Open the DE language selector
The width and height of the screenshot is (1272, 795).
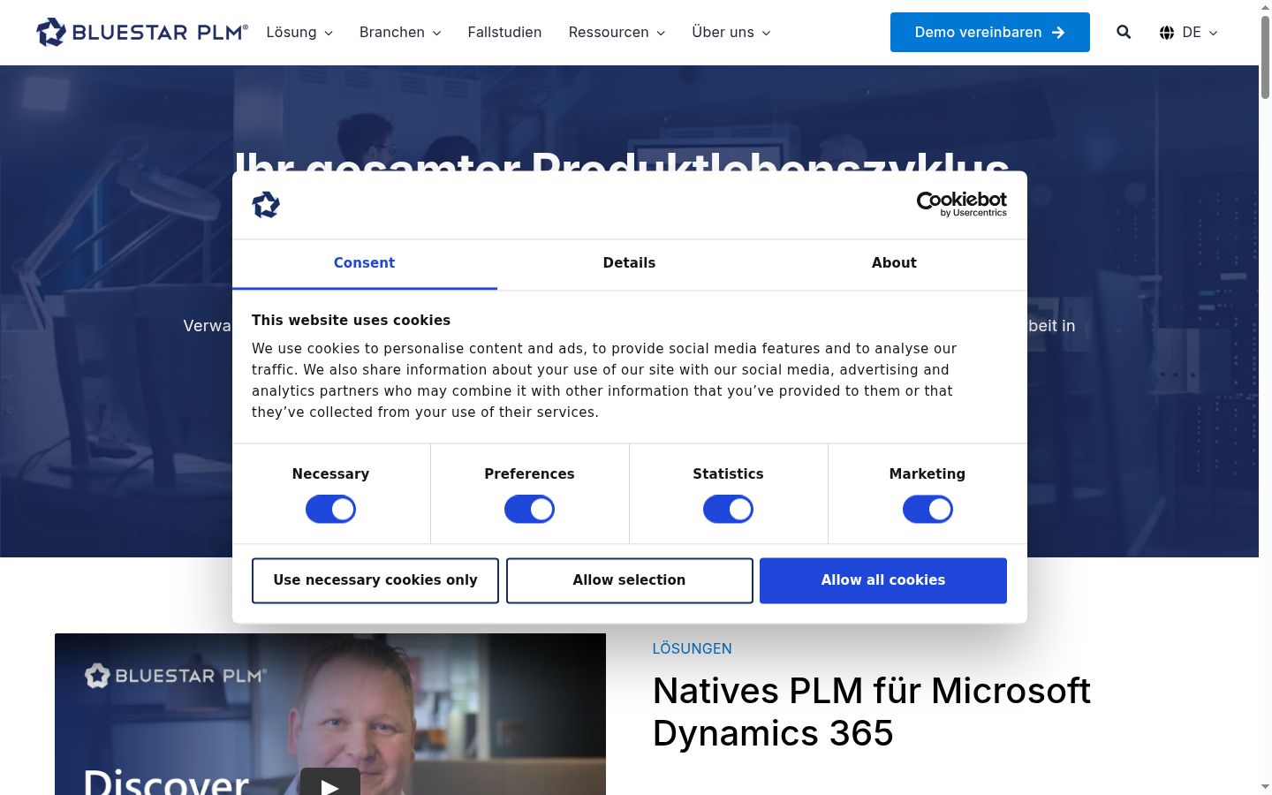click(x=1189, y=33)
